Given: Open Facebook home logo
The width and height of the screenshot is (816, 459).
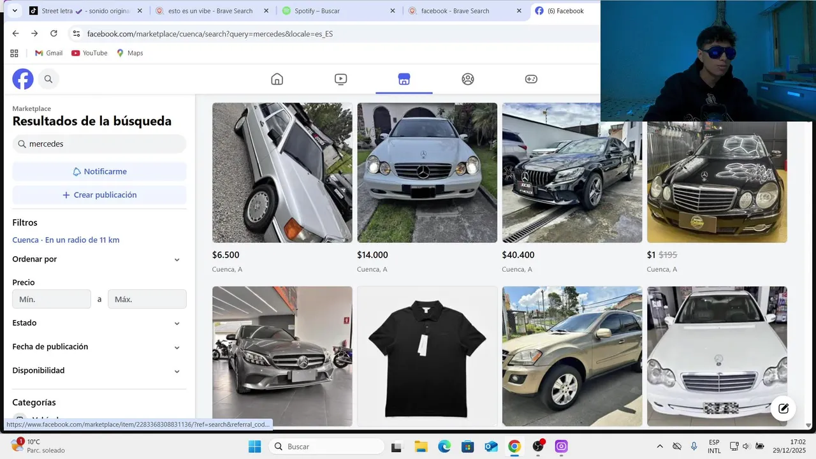Looking at the screenshot, I should point(23,79).
